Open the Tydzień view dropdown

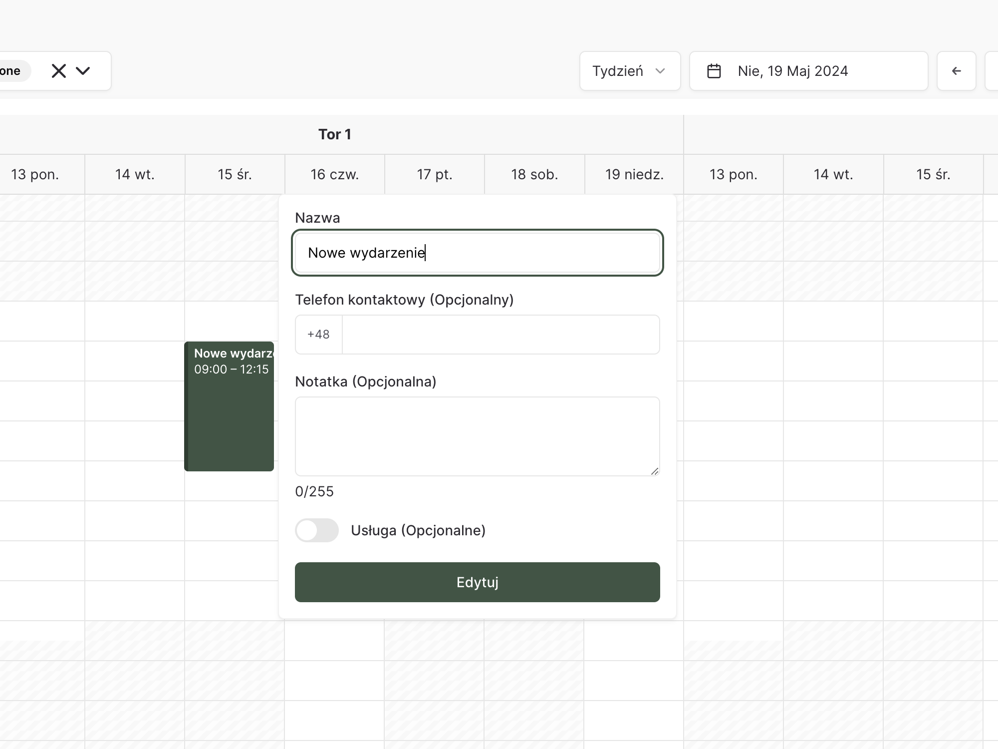tap(630, 71)
